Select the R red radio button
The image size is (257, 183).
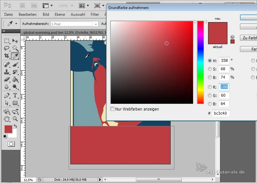pyautogui.click(x=210, y=87)
